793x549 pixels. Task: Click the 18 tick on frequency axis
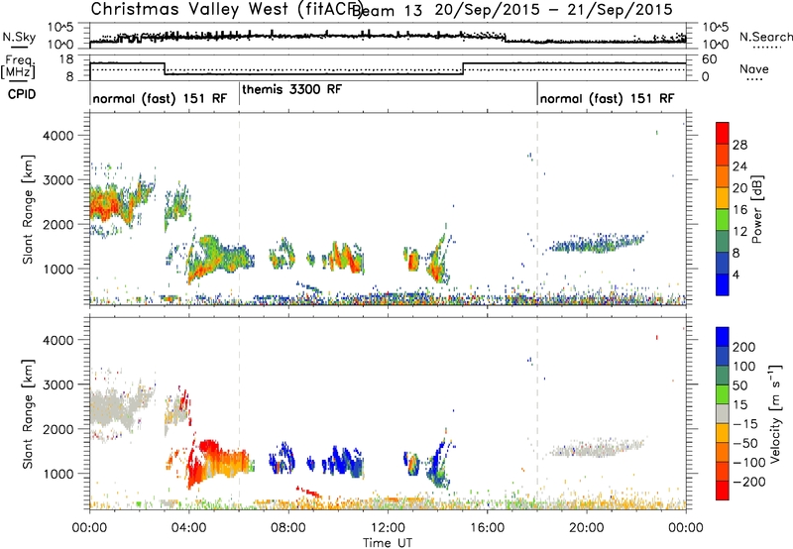tap(66, 59)
